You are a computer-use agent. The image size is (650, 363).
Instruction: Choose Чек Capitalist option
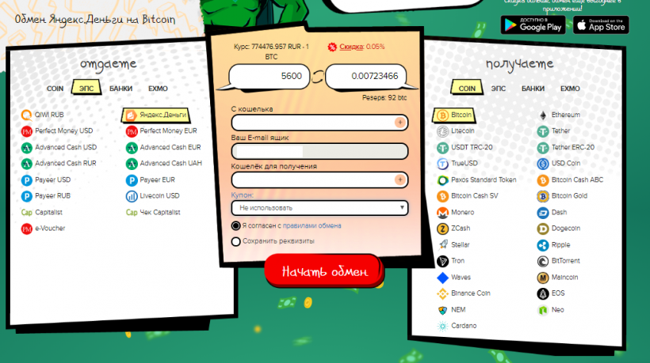pyautogui.click(x=160, y=213)
